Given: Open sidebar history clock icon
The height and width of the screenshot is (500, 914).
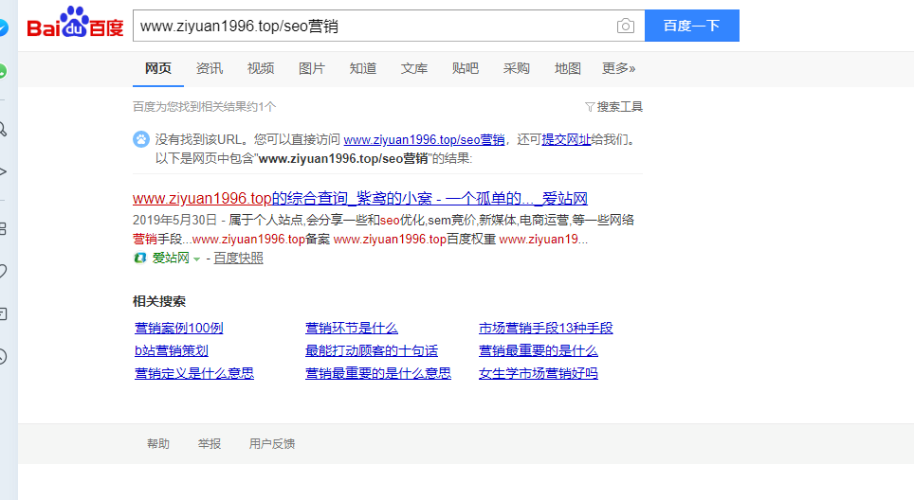Looking at the screenshot, I should pyautogui.click(x=3, y=356).
